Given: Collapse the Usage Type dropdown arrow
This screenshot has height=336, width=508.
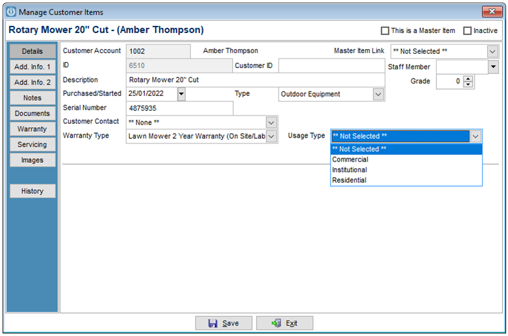Looking at the screenshot, I should 476,136.
